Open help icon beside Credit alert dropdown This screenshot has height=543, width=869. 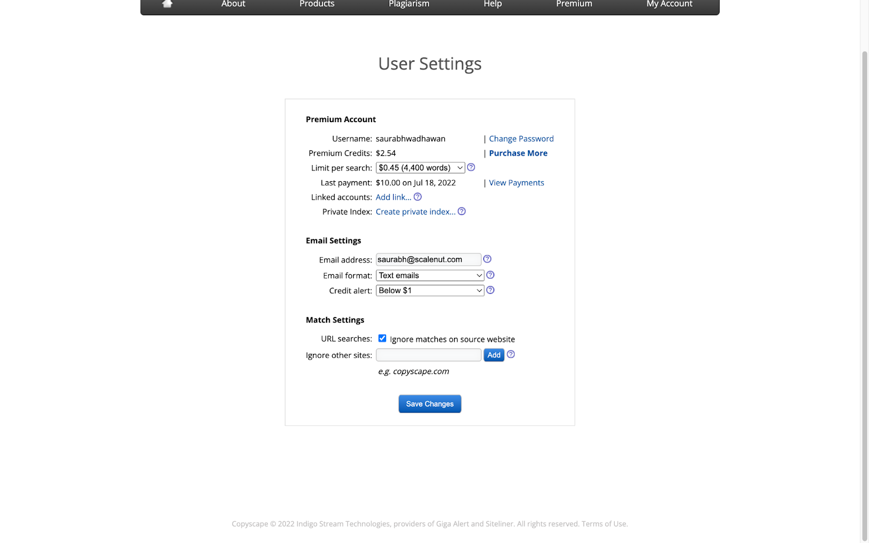click(x=490, y=290)
